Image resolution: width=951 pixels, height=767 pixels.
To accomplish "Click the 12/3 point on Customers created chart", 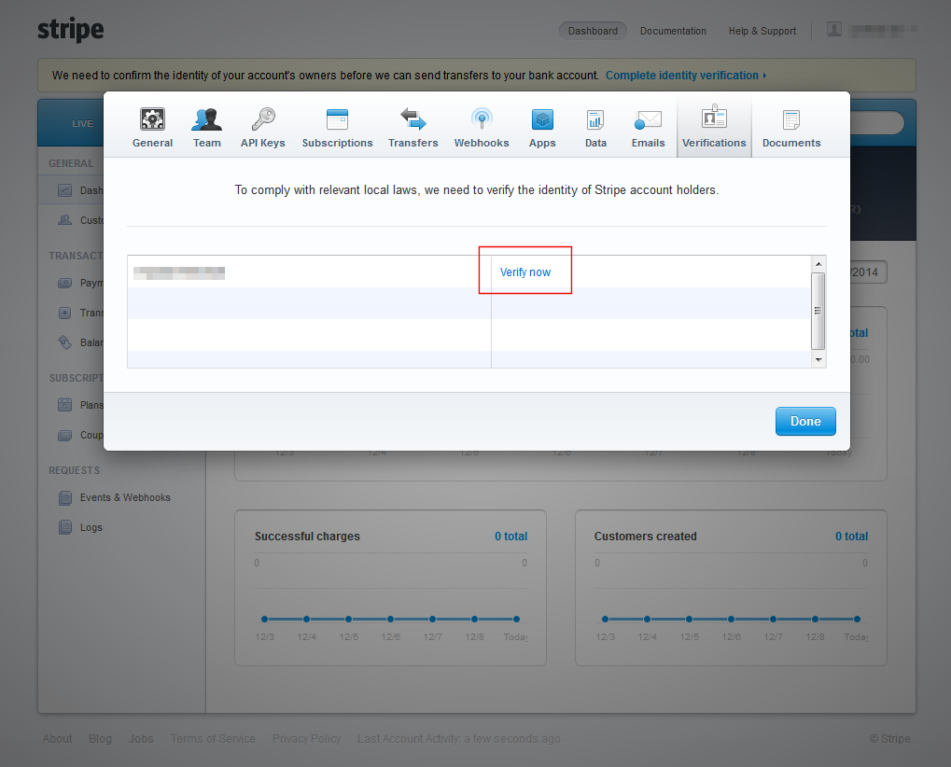I will (606, 619).
